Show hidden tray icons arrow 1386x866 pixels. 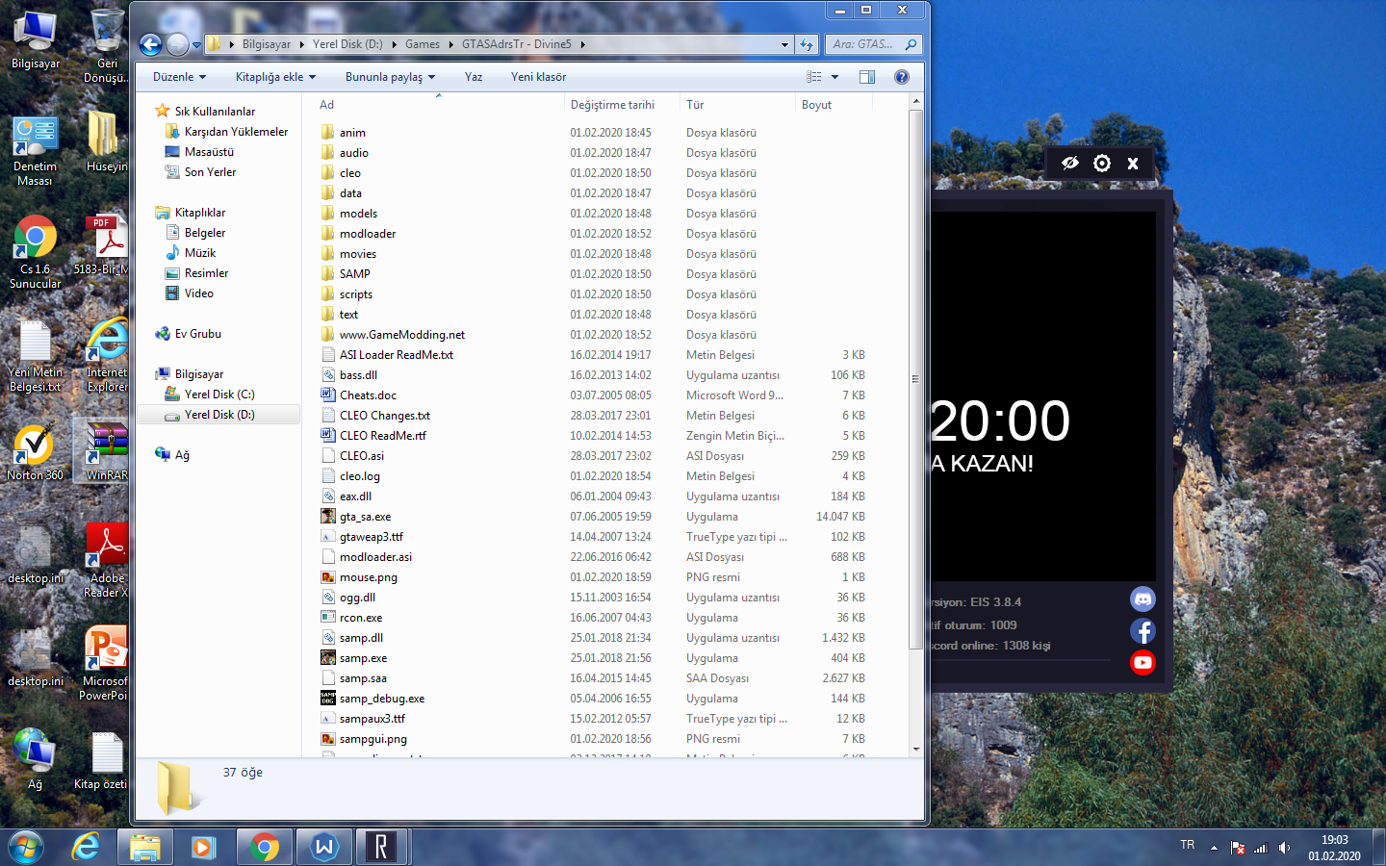coord(1214,848)
